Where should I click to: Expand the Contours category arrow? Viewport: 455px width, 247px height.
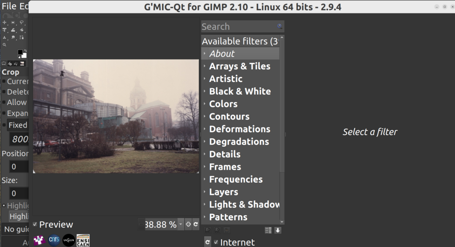(x=205, y=116)
